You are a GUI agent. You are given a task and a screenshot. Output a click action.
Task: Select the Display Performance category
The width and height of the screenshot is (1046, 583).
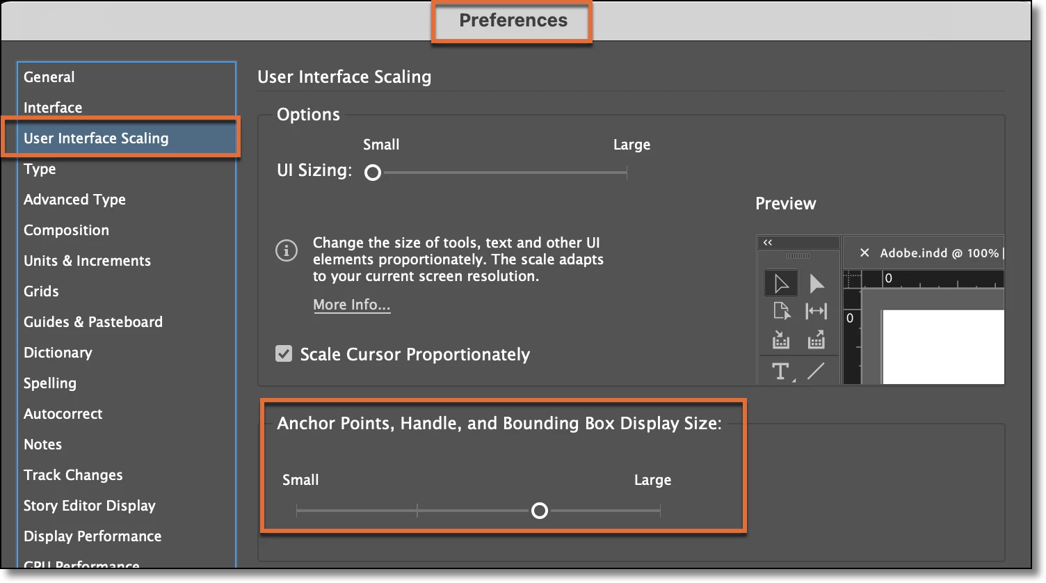(x=127, y=536)
